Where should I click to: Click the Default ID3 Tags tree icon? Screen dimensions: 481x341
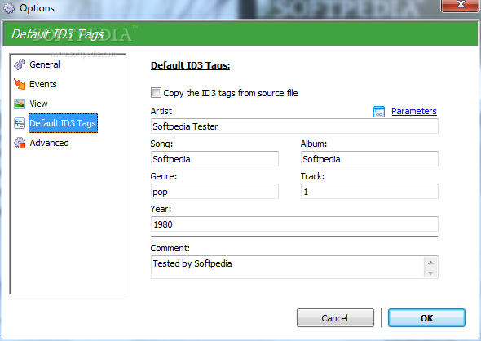[20, 123]
